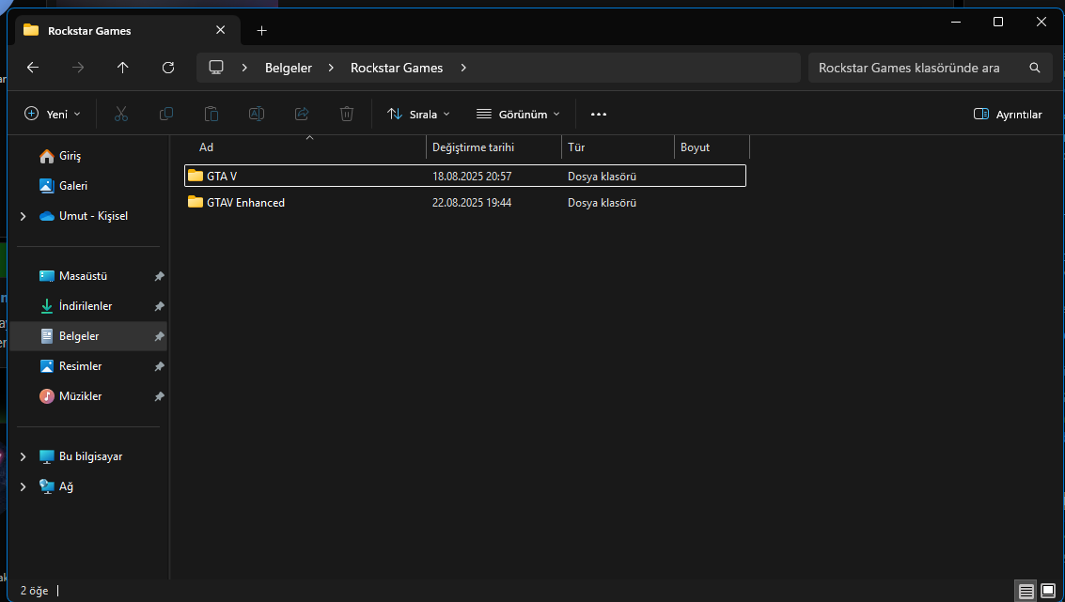Switch to details list view icon in status bar
Screen dimensions: 1065x602
[1026, 591]
